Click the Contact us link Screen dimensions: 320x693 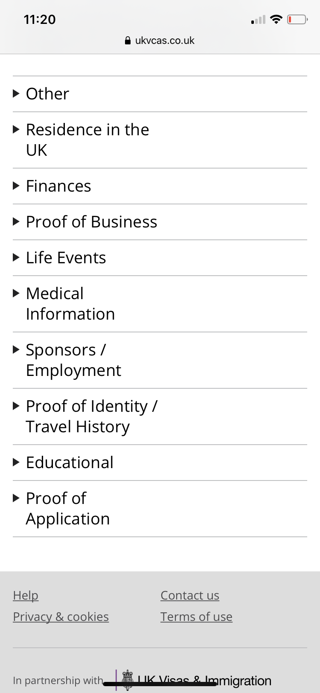(x=190, y=595)
